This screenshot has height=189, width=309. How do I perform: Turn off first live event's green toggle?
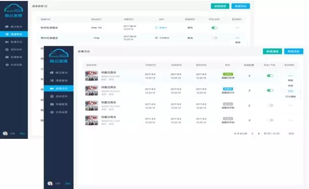(x=270, y=76)
